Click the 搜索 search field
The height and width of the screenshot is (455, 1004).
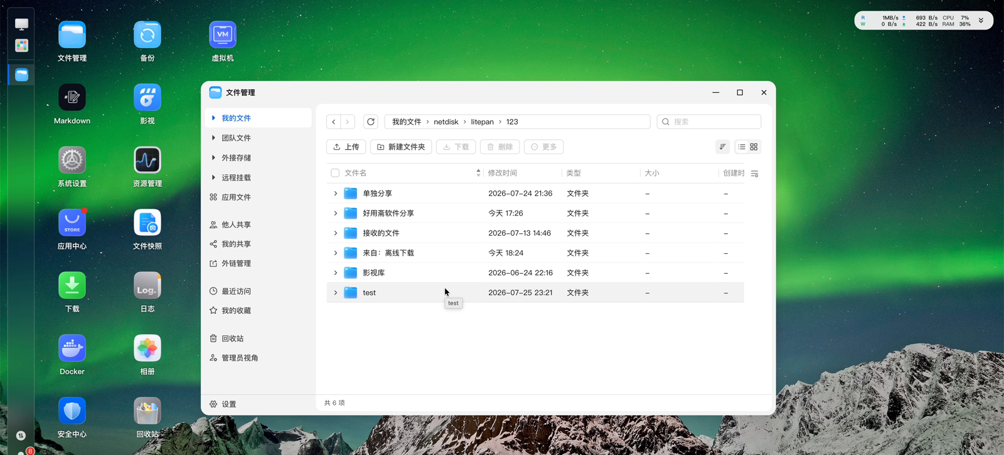(709, 122)
